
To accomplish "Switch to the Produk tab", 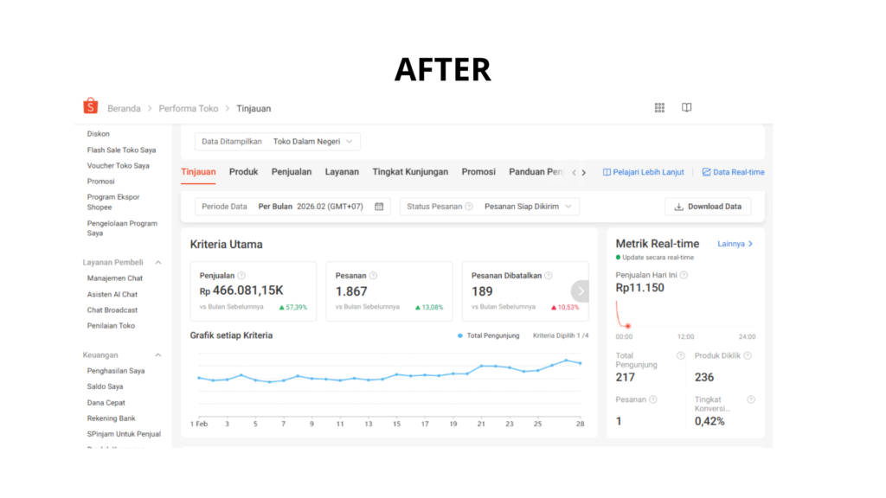I will pyautogui.click(x=243, y=172).
